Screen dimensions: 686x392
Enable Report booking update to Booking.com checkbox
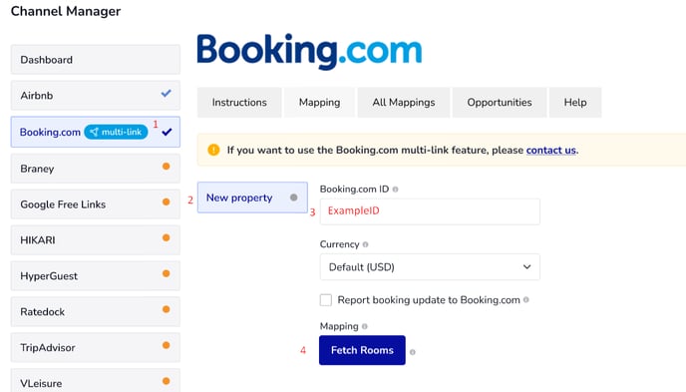[325, 300]
